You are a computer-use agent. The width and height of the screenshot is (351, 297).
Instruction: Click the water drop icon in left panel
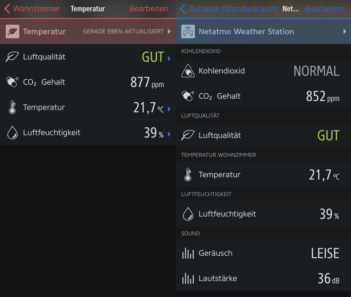[x=12, y=133]
